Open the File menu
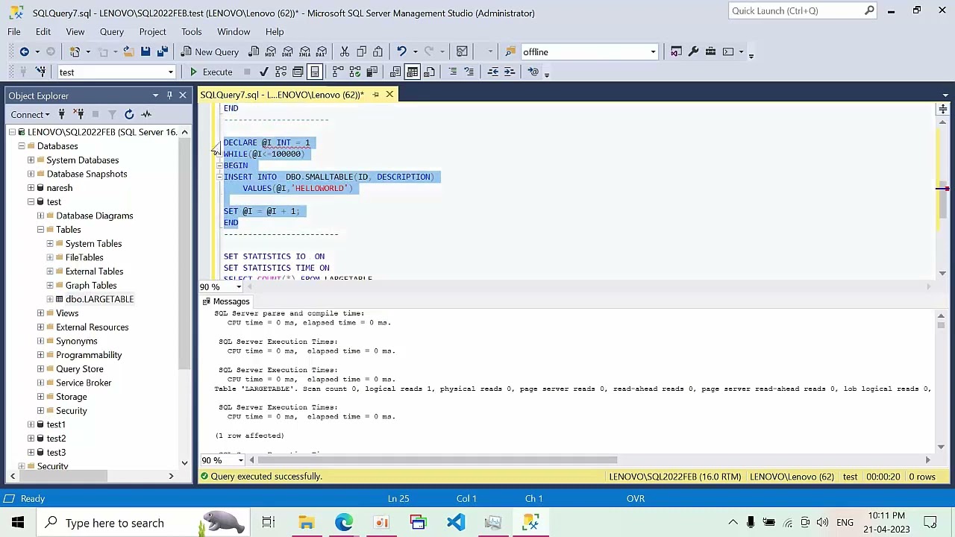Viewport: 955px width, 537px height. coord(14,31)
